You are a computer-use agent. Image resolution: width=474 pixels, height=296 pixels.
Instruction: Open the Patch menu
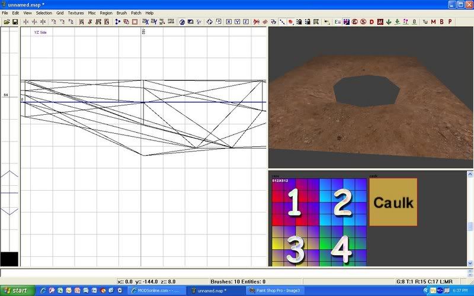click(136, 12)
